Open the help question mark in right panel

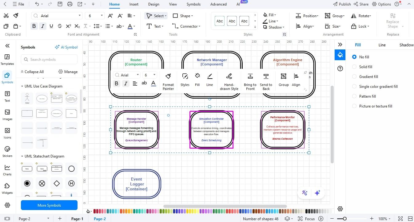(340, 68)
